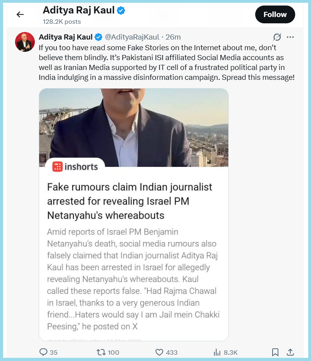Click the tweet body text
311x361 pixels.
click(166, 62)
